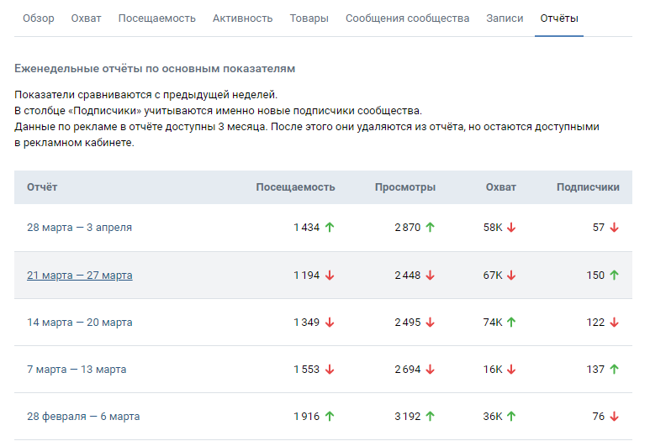The image size is (650, 441).
Task: Switch to the Охват tab
Action: 87,18
